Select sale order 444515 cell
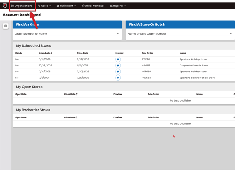This screenshot has height=171, width=235. (146, 66)
